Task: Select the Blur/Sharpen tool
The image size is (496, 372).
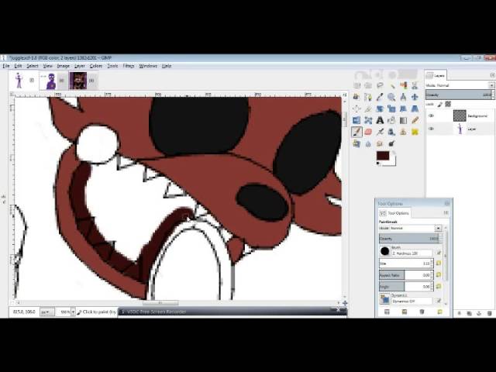Action: 368,144
